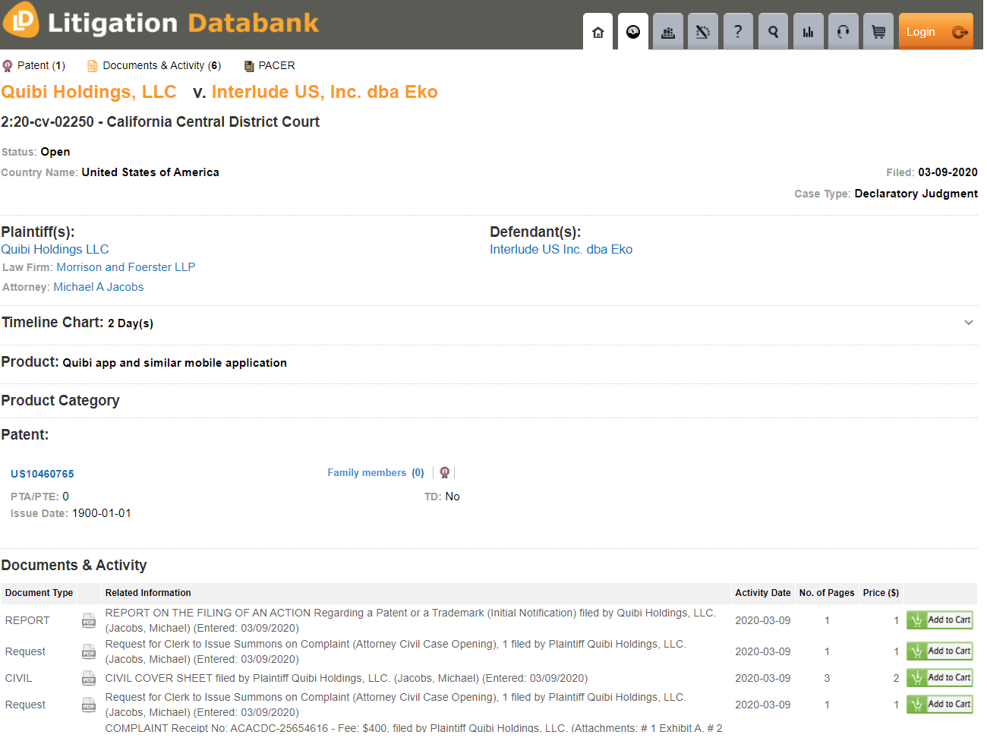Click the CIVIL document type cell
This screenshot has width=987, height=741.
18,678
